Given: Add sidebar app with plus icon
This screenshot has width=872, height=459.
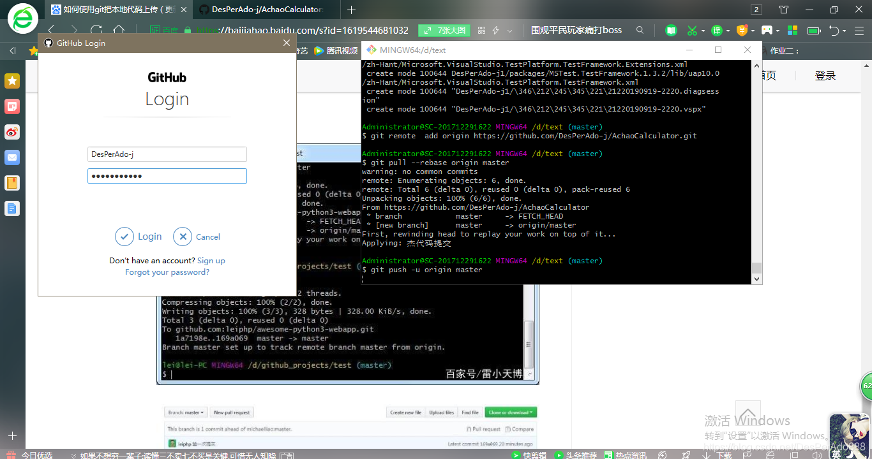Looking at the screenshot, I should pos(12,436).
